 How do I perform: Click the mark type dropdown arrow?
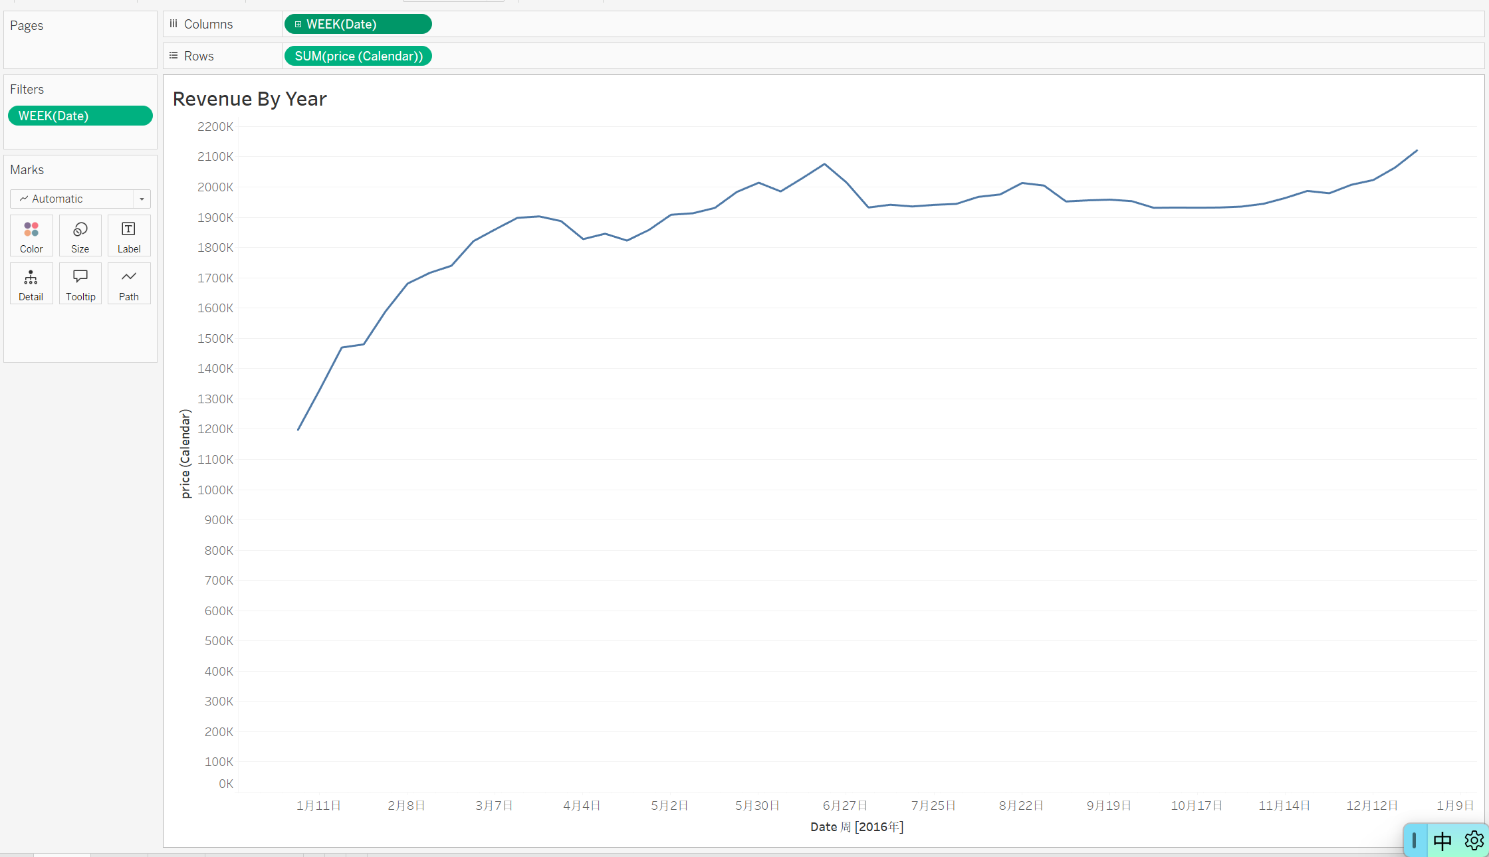click(142, 199)
